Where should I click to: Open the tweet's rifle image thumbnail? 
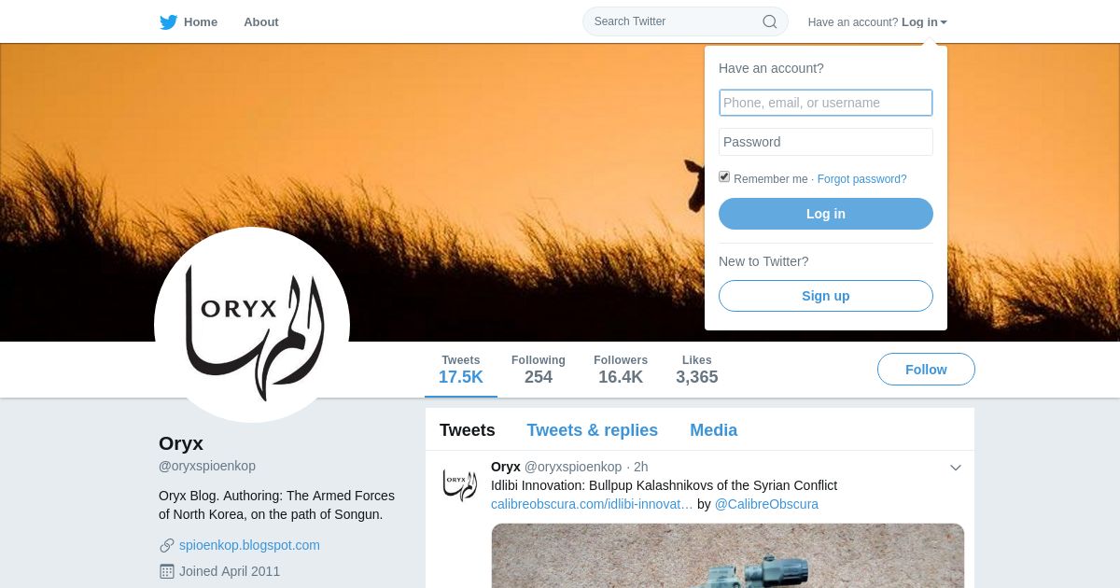728,555
